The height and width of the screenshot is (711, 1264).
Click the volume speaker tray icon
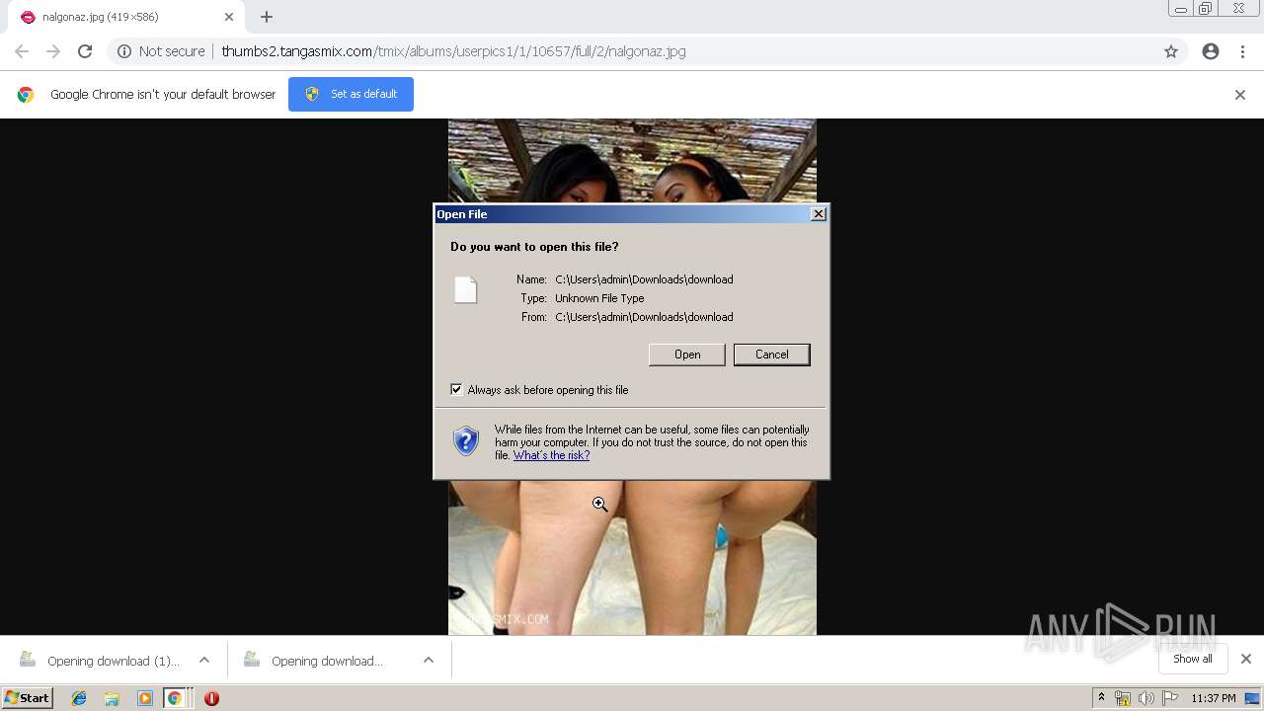[x=1145, y=698]
